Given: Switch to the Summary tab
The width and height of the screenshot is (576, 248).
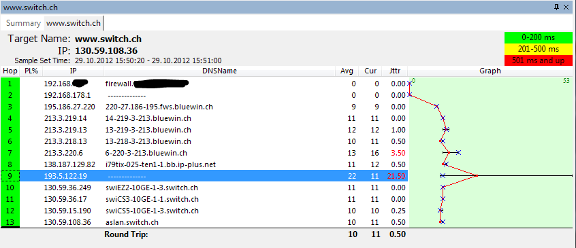Looking at the screenshot, I should click(23, 23).
